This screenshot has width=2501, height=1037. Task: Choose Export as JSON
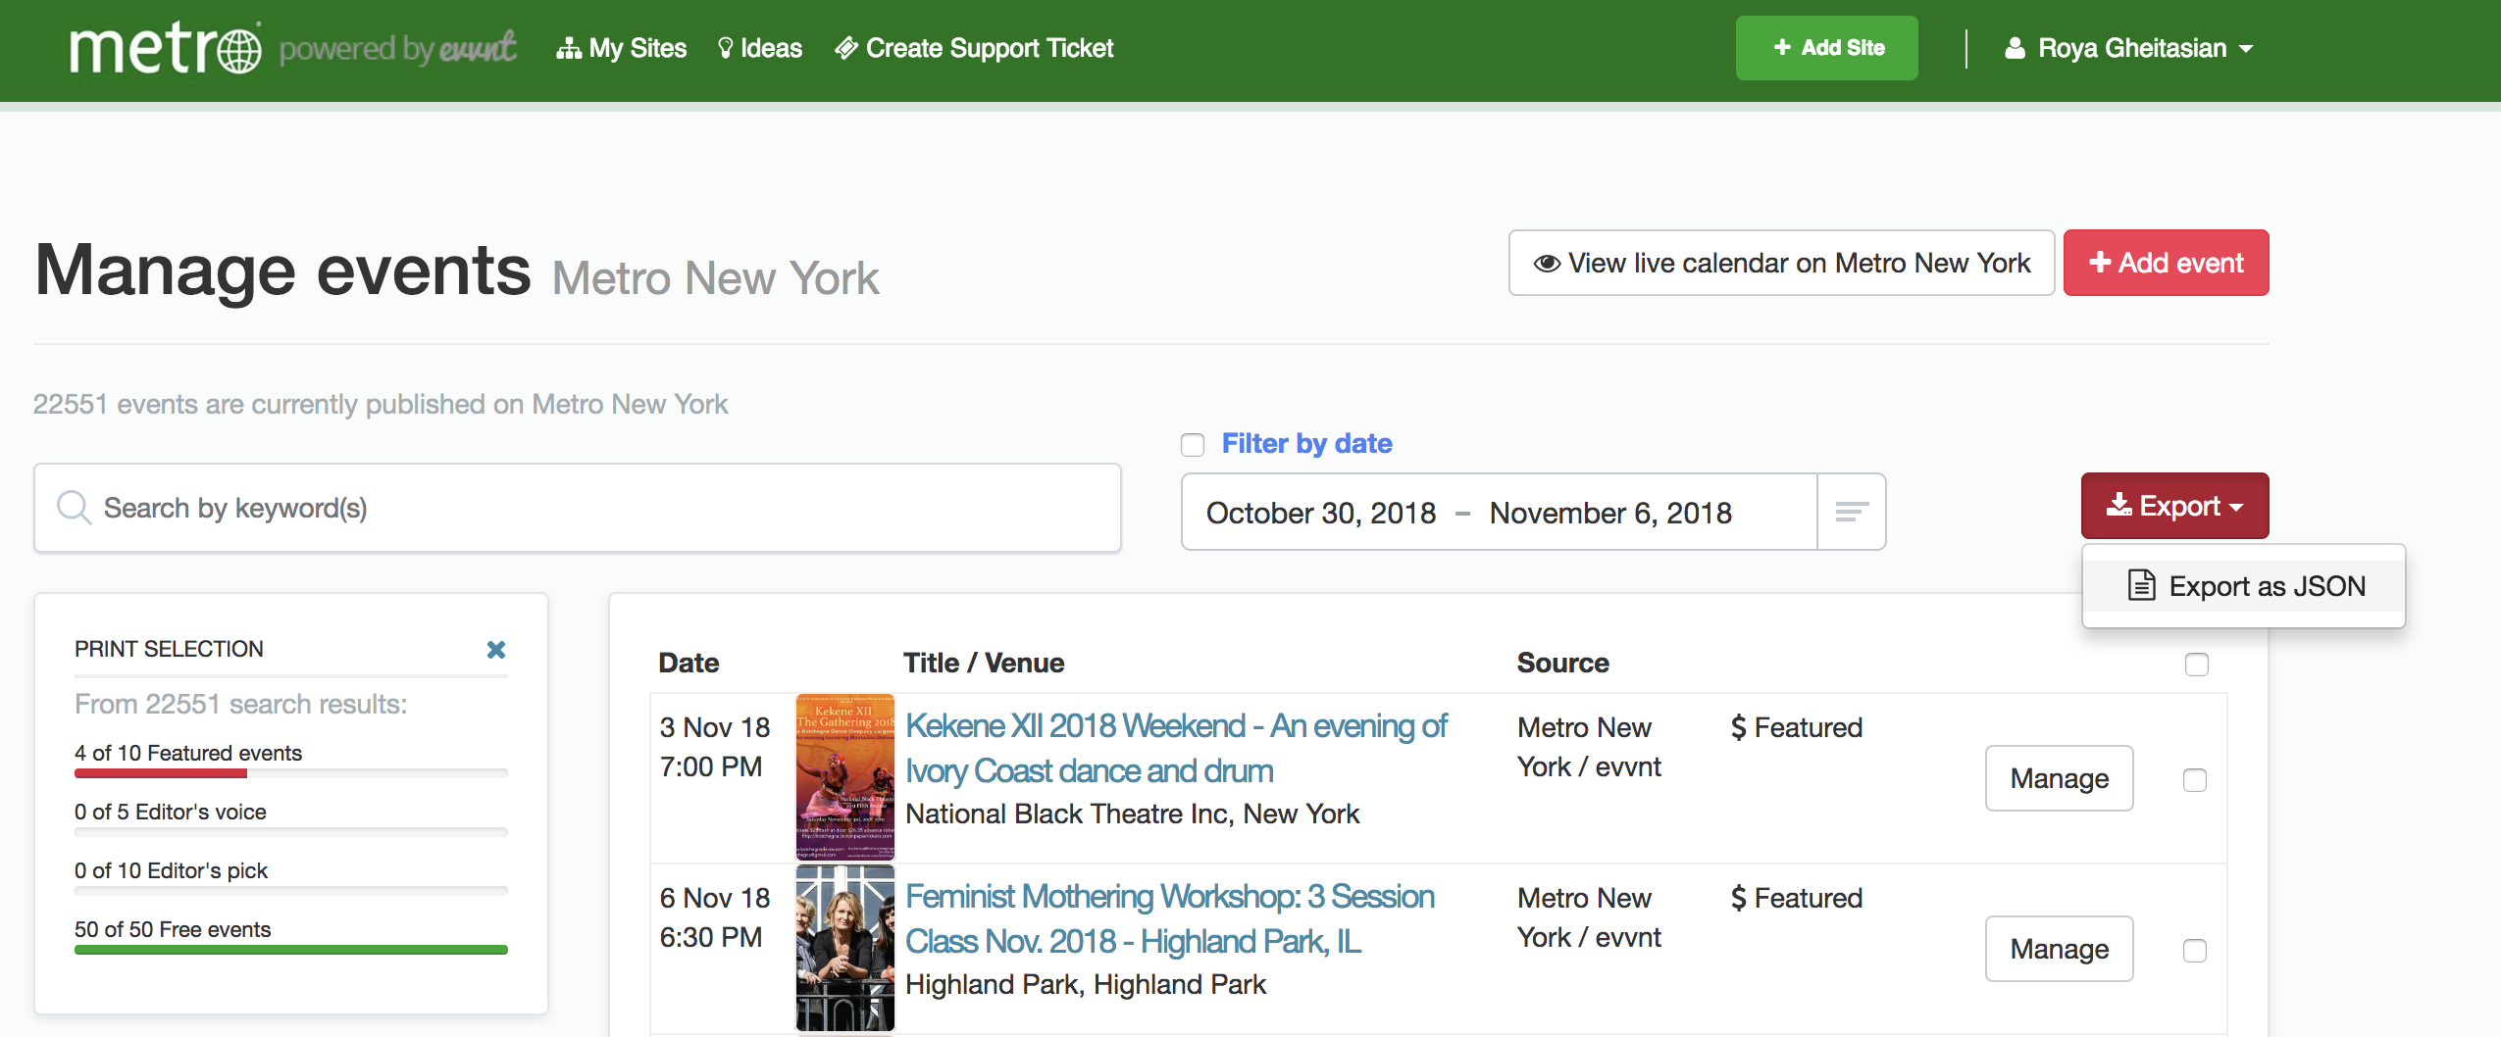tap(2244, 586)
